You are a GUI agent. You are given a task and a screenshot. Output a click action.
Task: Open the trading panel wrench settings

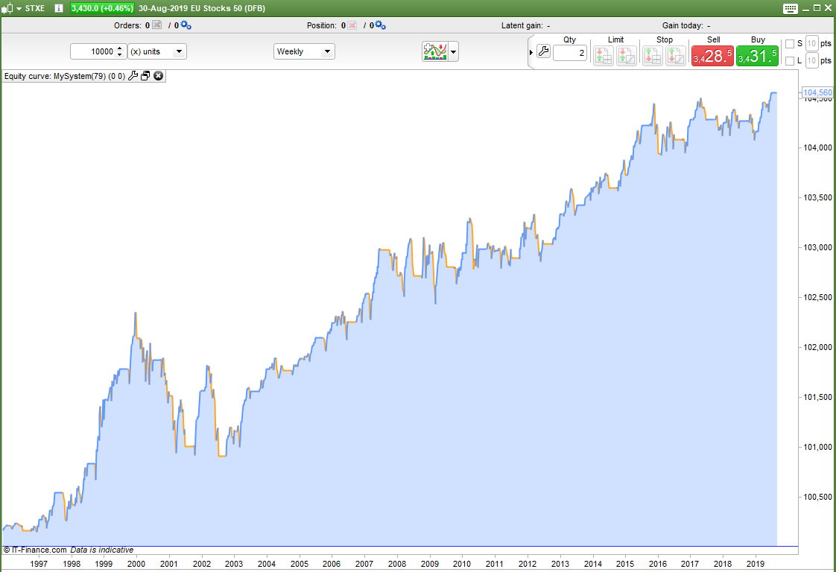coord(543,51)
